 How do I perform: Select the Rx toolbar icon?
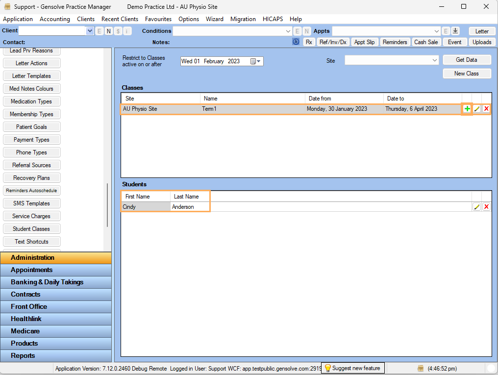[x=309, y=42]
